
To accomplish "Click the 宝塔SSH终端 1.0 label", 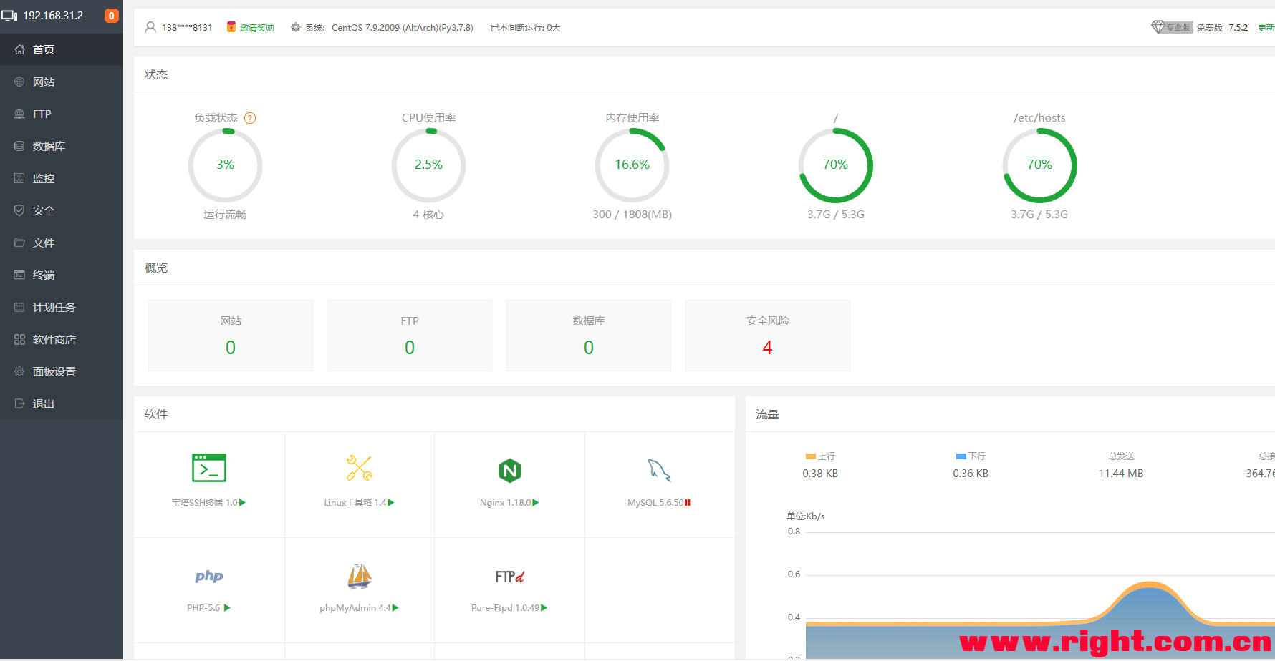I will click(x=205, y=503).
